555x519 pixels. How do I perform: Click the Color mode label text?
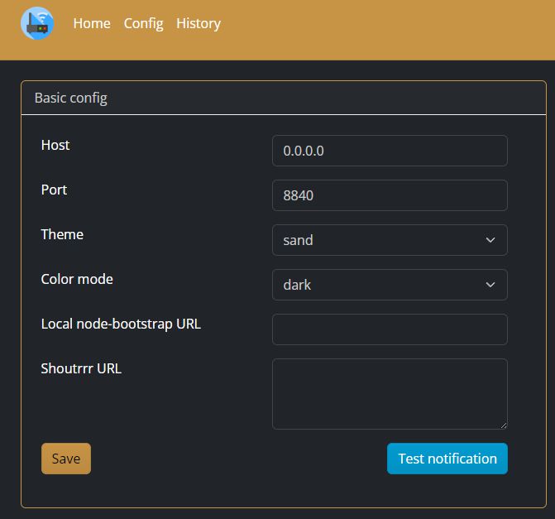[77, 279]
